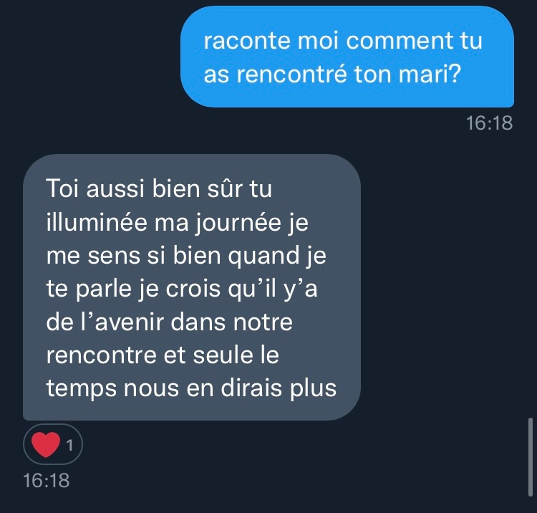Click the word "rencontré" in sent message
This screenshot has height=513, width=537.
pyautogui.click(x=292, y=75)
